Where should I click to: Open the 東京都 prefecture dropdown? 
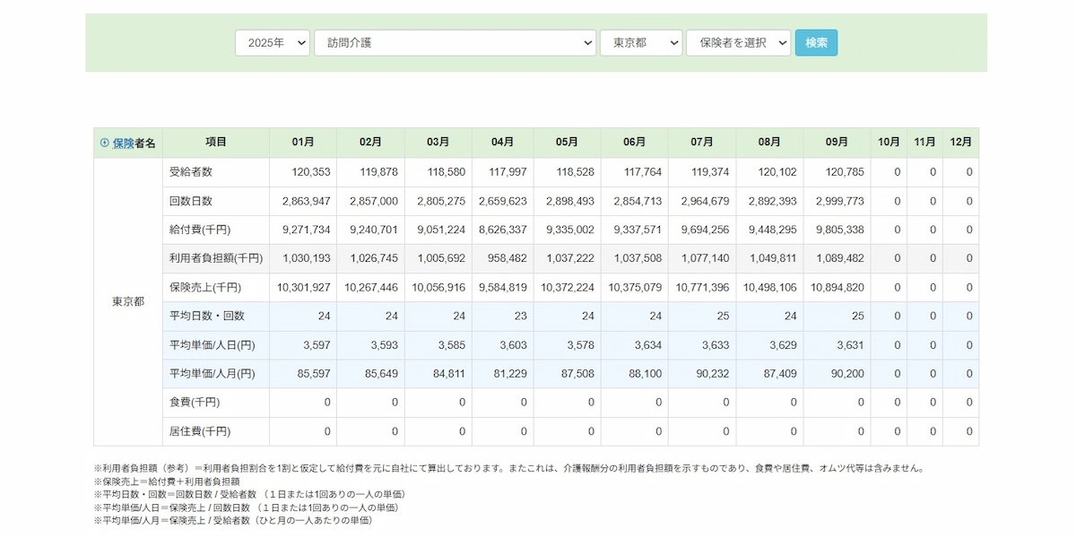[x=640, y=43]
